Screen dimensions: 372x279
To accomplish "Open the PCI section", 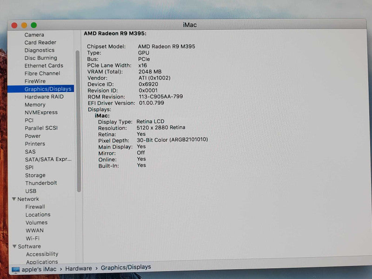I will coord(29,120).
